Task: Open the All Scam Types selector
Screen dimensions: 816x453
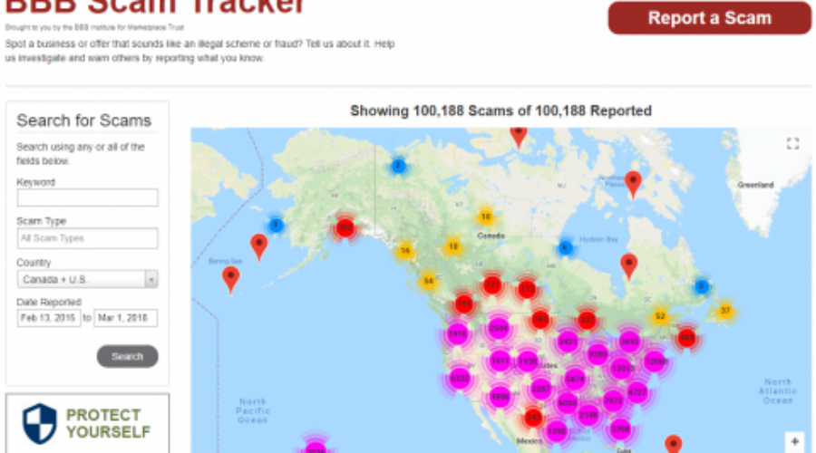Action: point(87,238)
